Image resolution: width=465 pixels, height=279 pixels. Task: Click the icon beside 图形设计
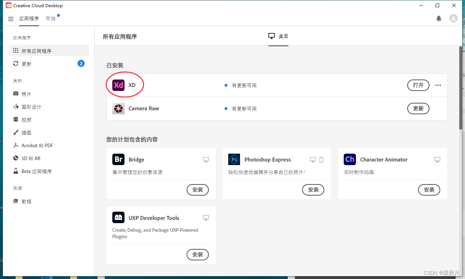click(16, 106)
